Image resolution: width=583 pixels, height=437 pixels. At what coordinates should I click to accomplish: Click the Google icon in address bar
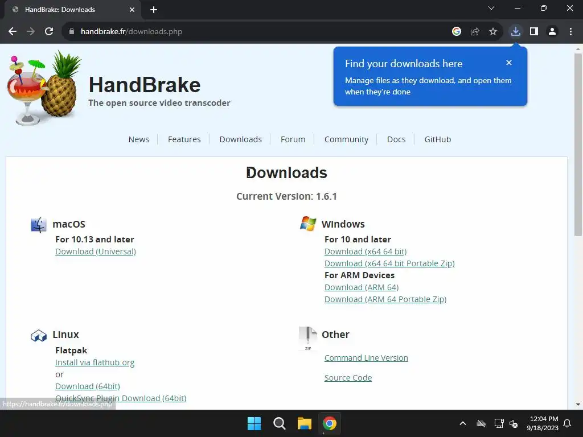[x=457, y=32]
